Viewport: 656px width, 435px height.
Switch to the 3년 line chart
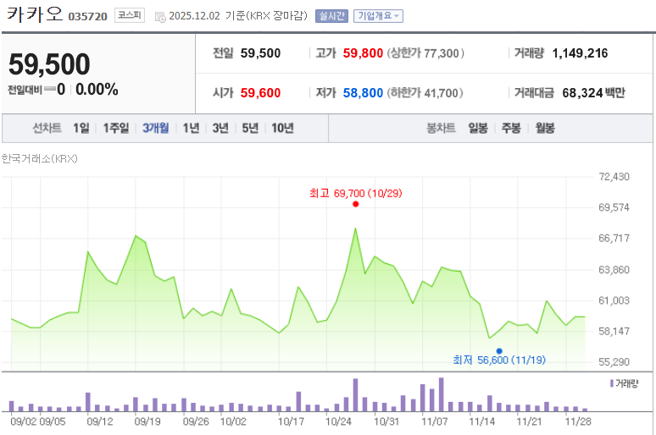pos(220,128)
